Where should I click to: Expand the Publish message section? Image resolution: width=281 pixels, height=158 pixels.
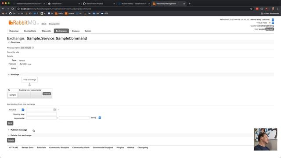(18, 130)
